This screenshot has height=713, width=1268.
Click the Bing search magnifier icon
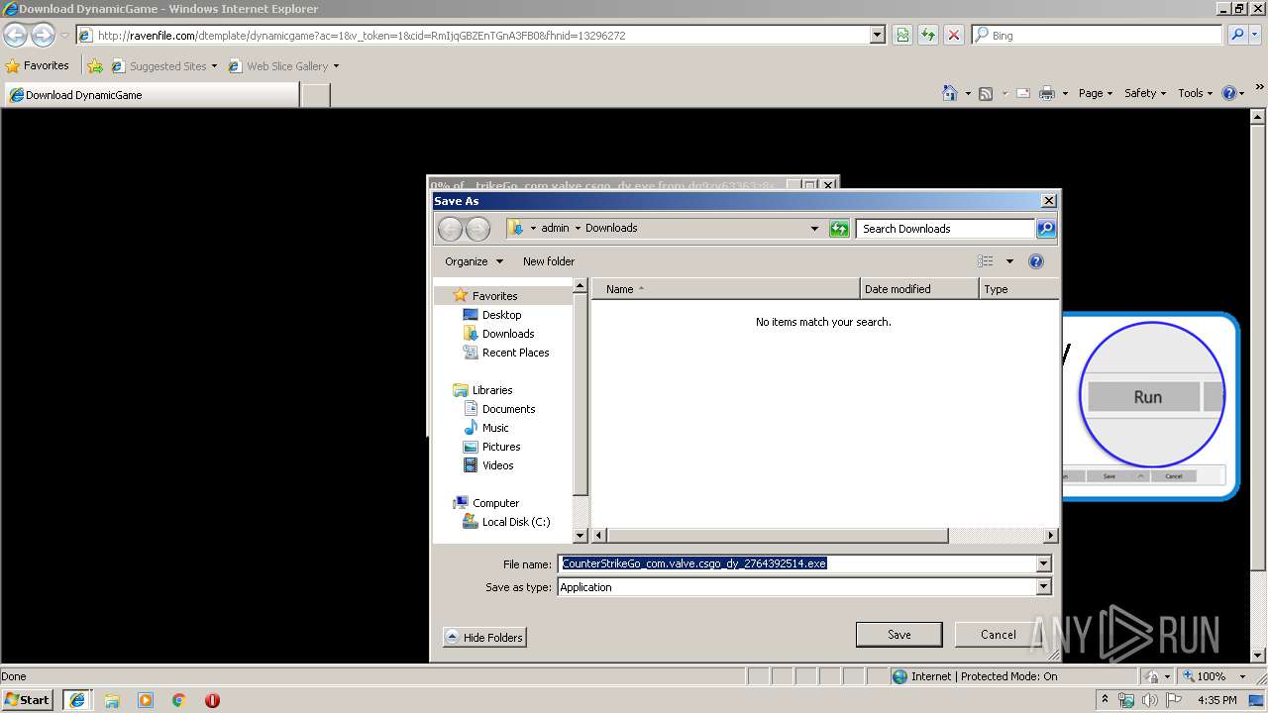(1236, 35)
